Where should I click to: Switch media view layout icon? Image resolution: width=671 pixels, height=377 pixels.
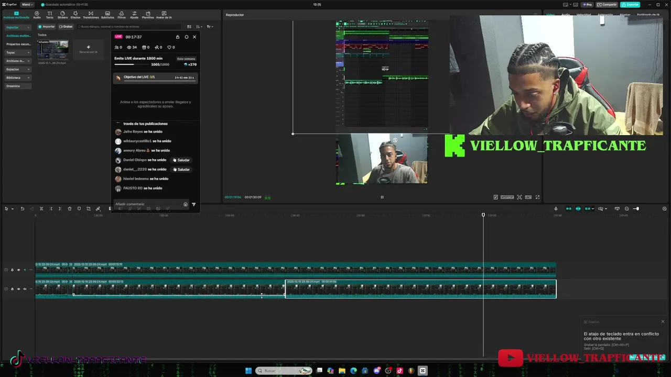pyautogui.click(x=189, y=27)
